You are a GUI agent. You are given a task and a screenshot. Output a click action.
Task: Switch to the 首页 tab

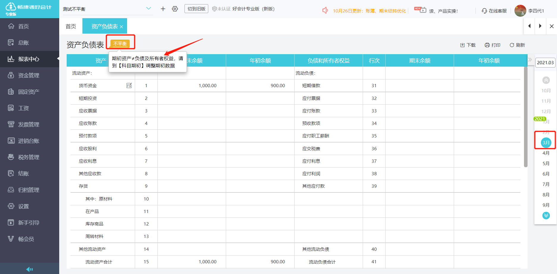(71, 26)
